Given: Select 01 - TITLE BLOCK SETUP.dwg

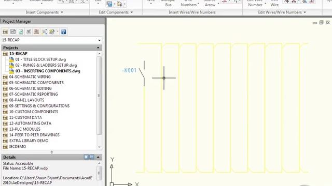Looking at the screenshot, I should [x=40, y=59].
